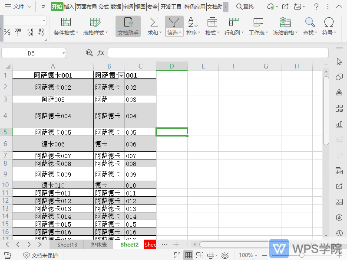
Task: Open the 符号 symbol tool
Action: [x=329, y=23]
